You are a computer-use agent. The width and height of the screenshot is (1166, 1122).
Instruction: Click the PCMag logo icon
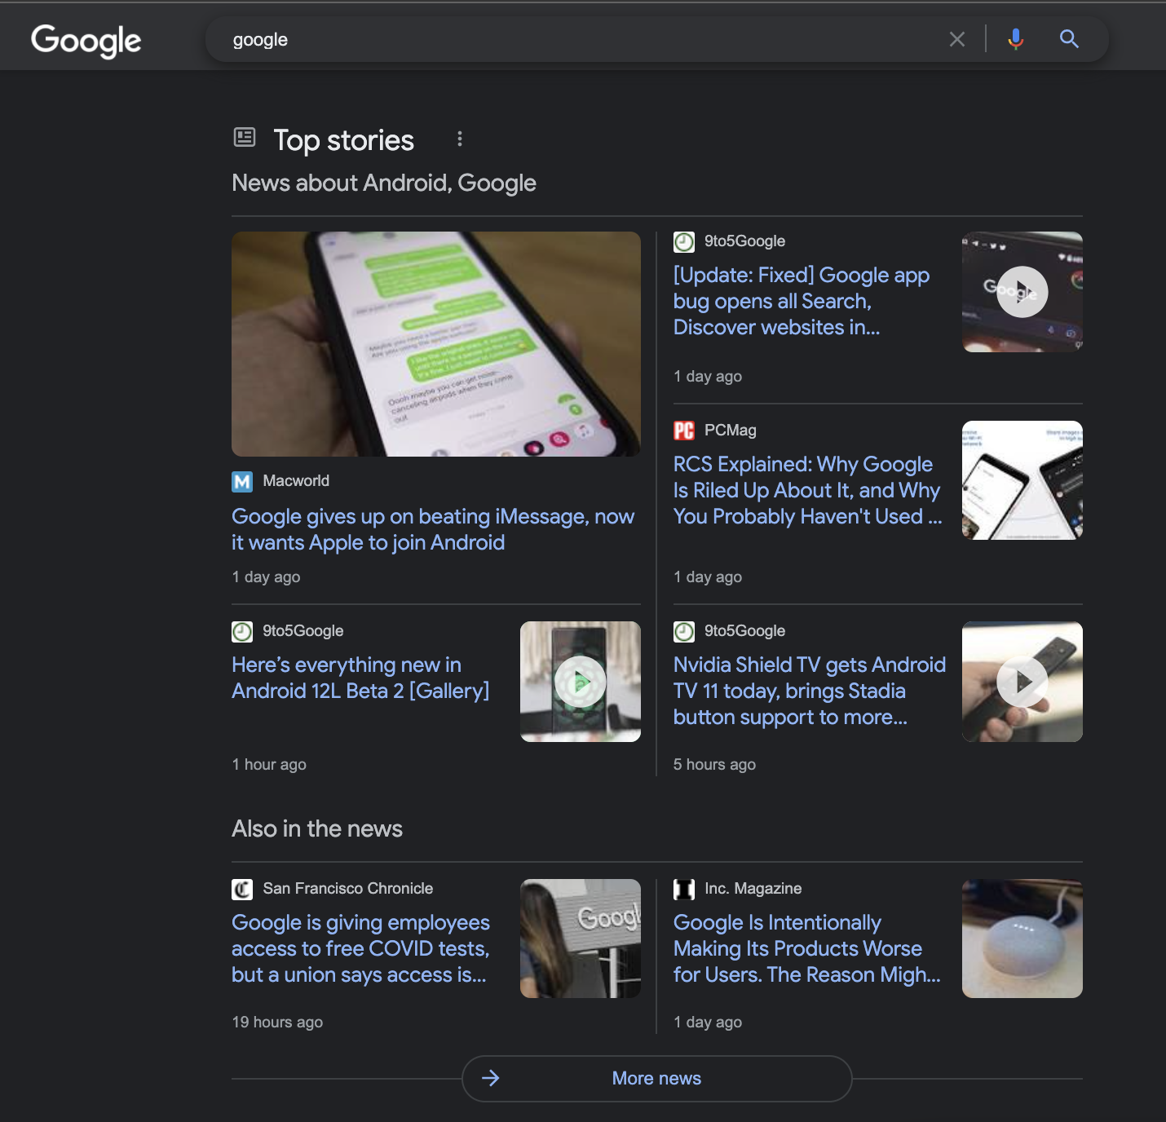point(684,431)
